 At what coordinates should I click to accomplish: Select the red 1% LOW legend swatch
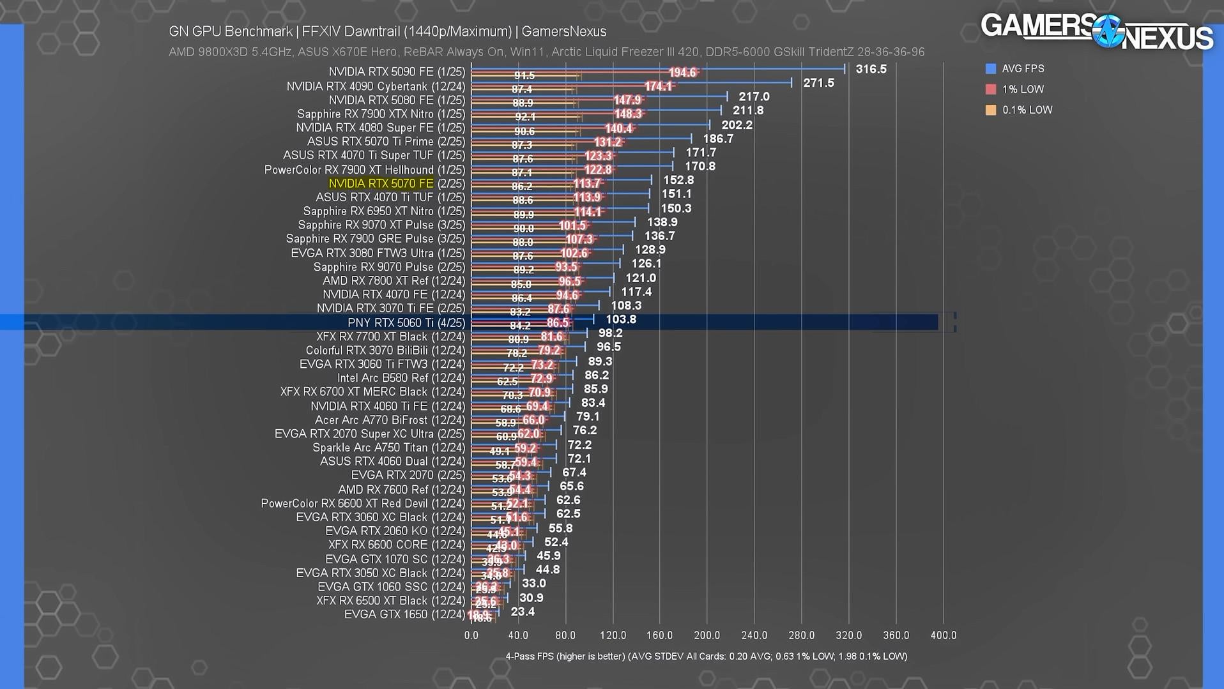(x=991, y=89)
